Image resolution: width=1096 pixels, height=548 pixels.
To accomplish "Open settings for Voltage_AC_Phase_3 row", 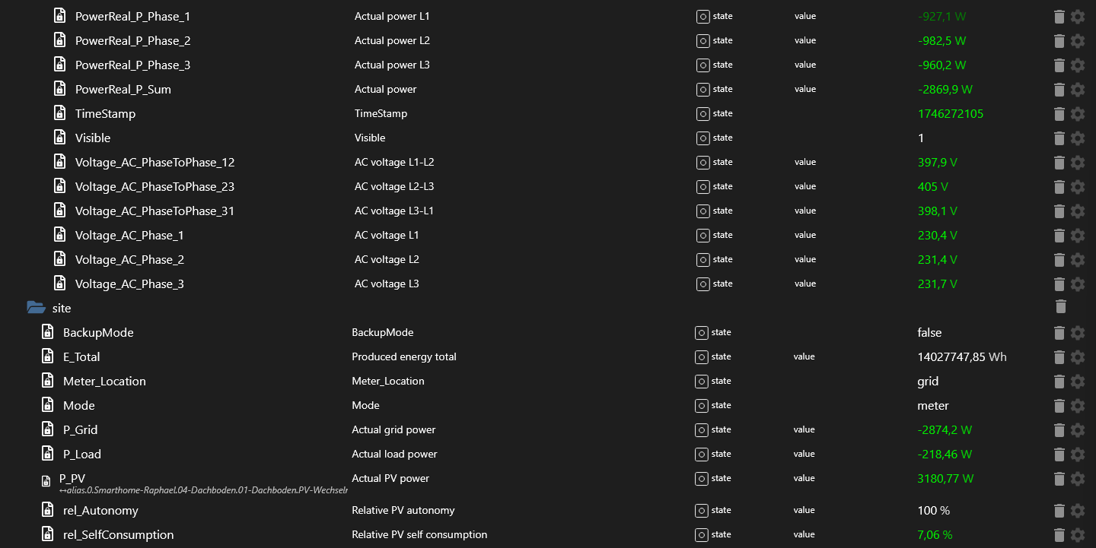I will pos(1078,284).
